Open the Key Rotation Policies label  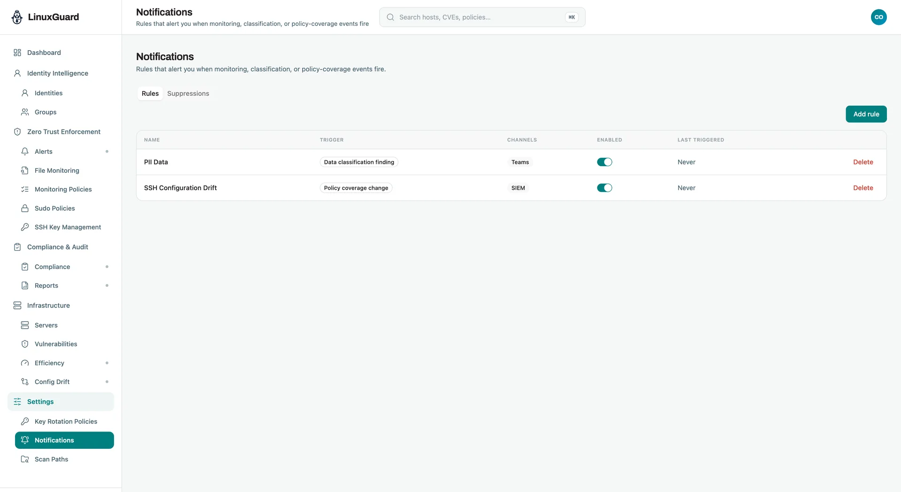tap(66, 422)
